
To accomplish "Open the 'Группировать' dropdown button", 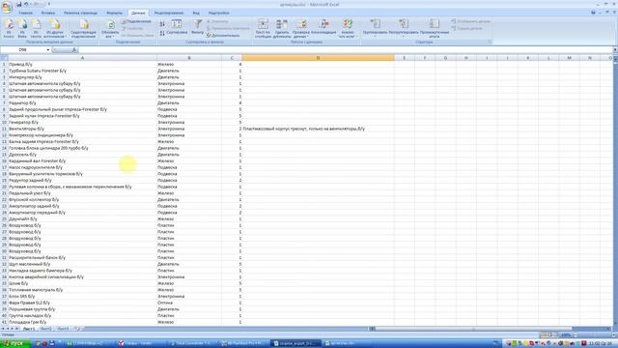I will pos(375,28).
